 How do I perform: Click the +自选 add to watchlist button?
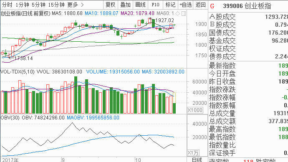pyautogui.click(x=185, y=5)
